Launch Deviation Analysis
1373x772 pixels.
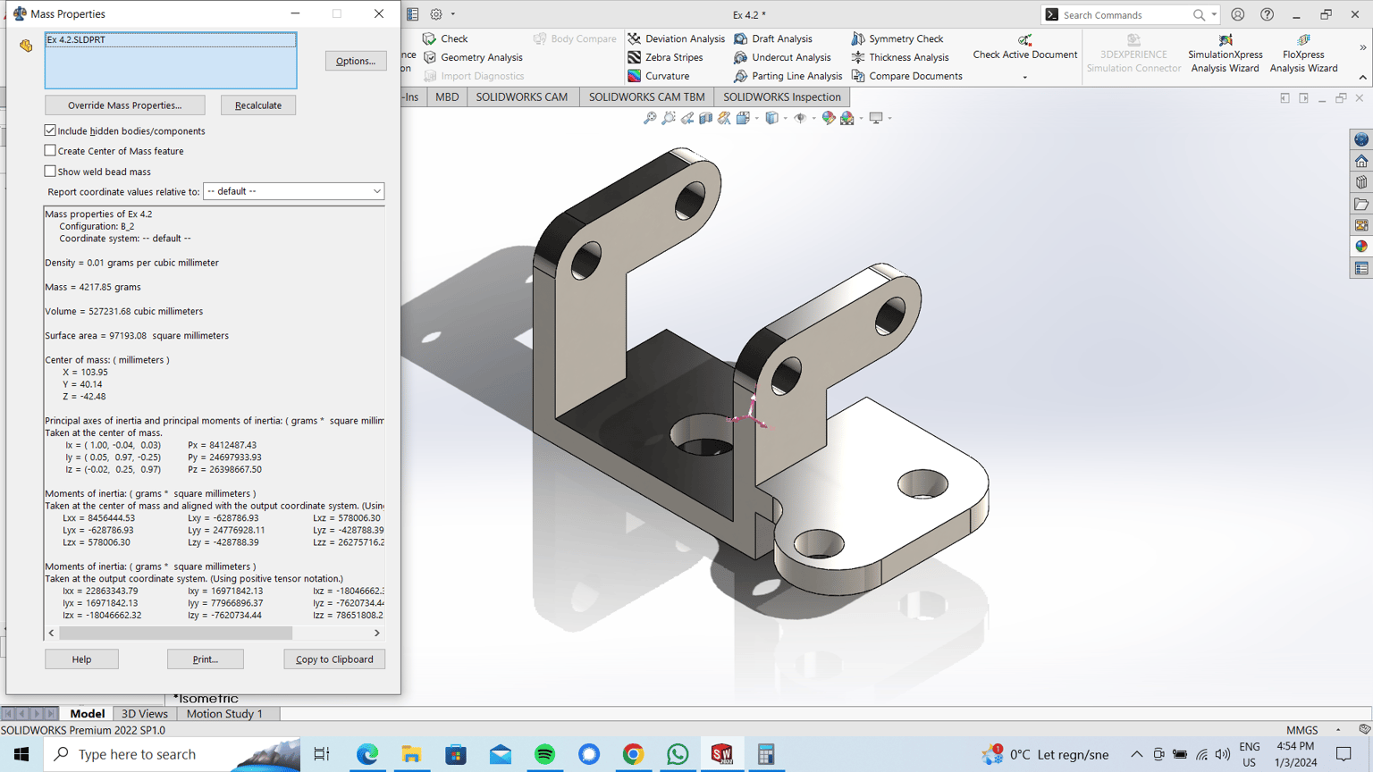tap(676, 38)
